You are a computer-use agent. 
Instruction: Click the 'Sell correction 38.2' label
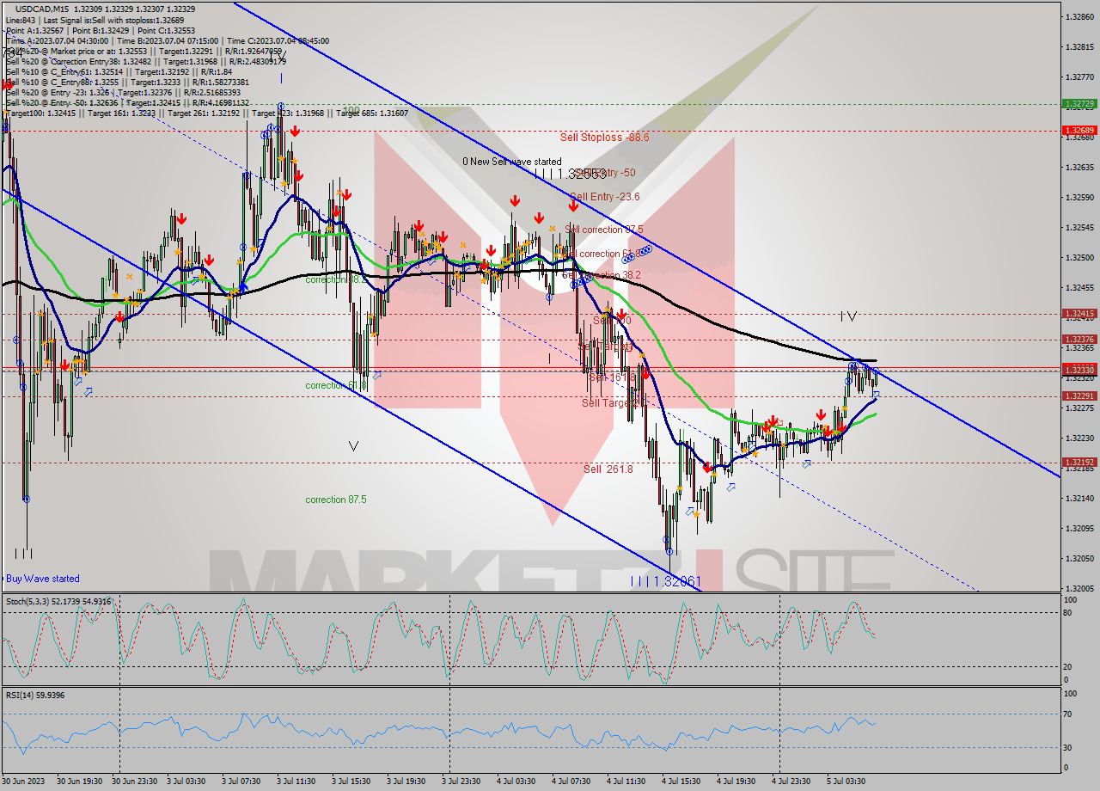[x=602, y=275]
